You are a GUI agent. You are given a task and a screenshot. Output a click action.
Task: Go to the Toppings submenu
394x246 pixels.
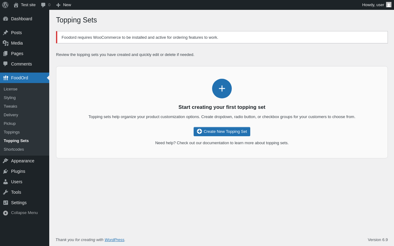coord(12,132)
